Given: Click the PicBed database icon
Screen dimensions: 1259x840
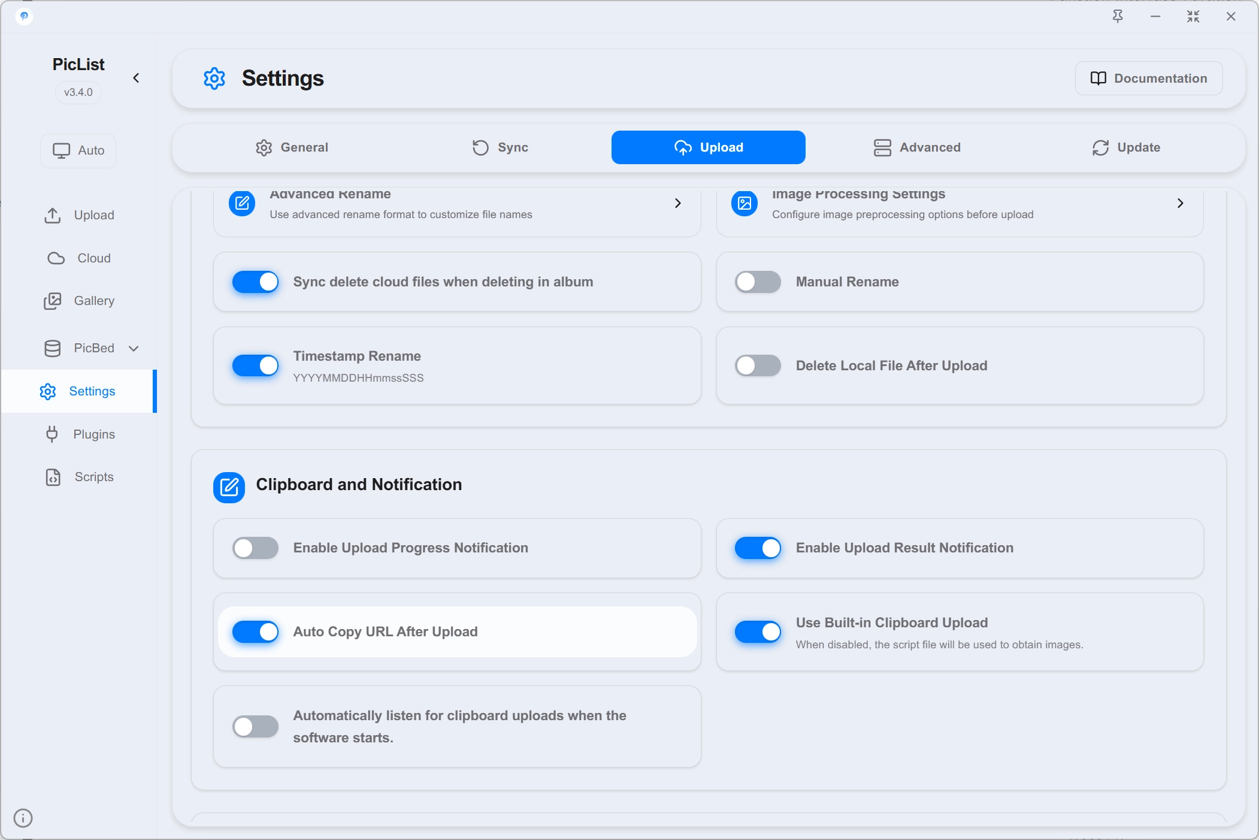Looking at the screenshot, I should click(x=53, y=348).
